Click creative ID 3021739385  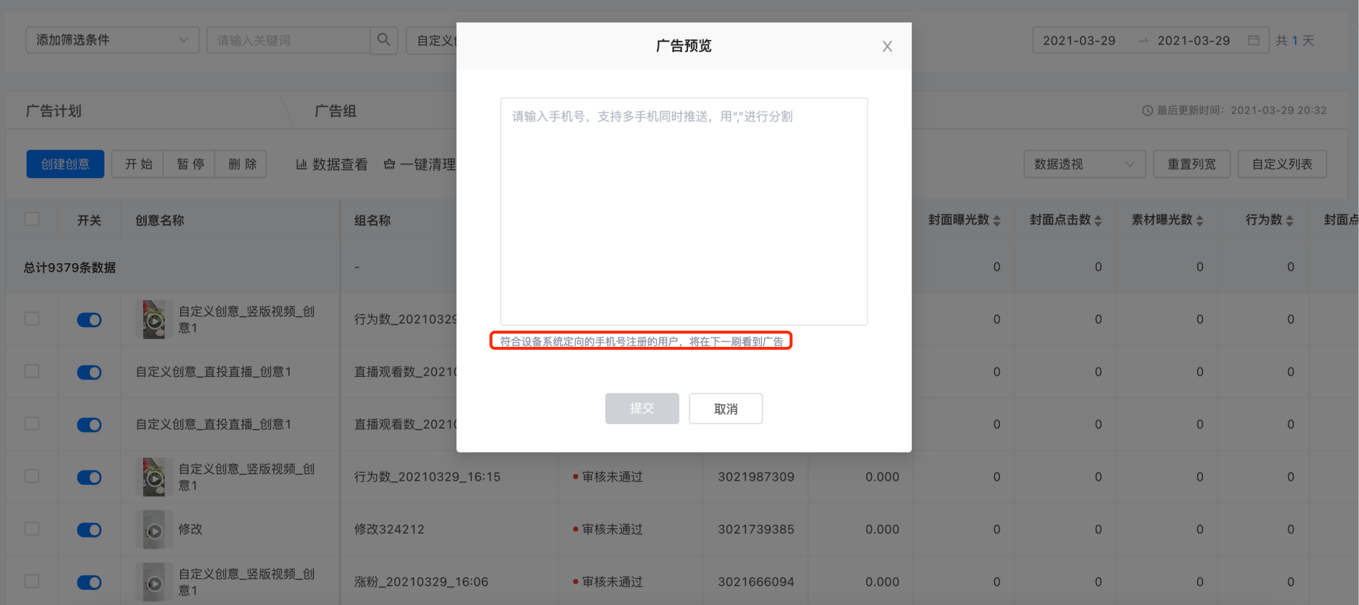point(756,529)
